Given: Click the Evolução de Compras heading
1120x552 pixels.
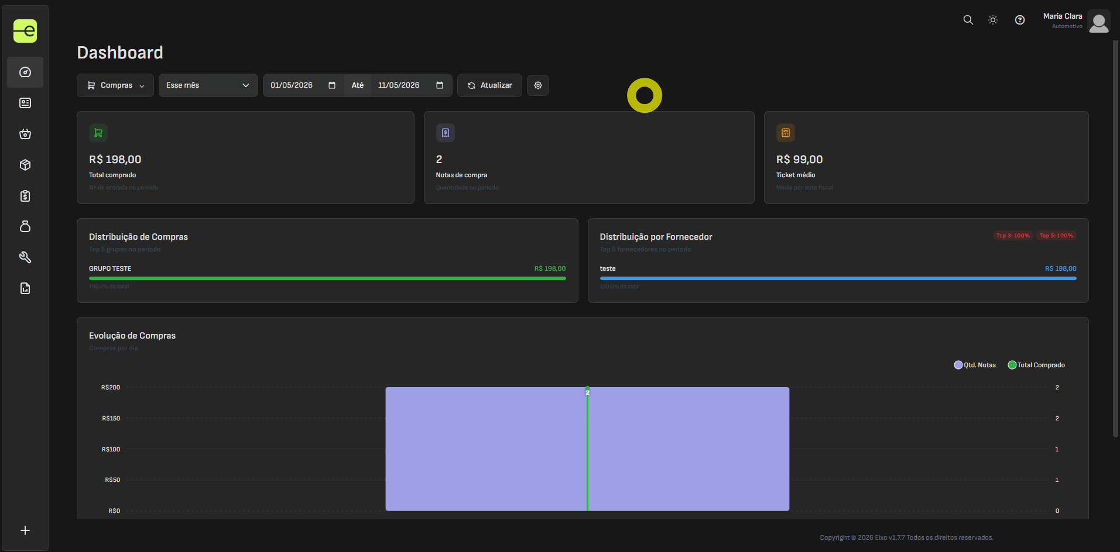Looking at the screenshot, I should pos(132,336).
